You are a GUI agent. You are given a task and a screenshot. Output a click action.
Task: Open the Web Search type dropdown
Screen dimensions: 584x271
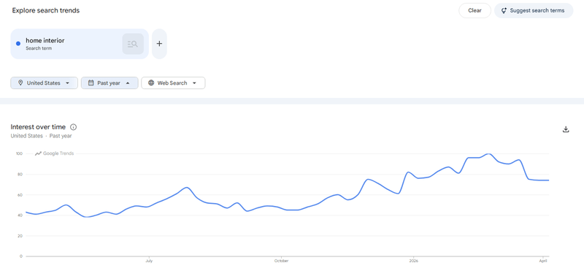pos(173,83)
